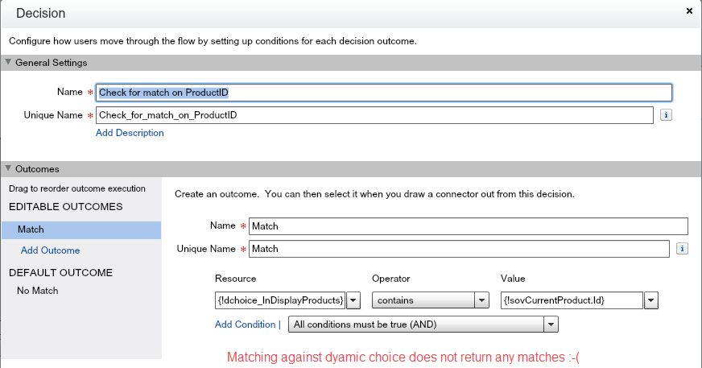Click the Check_for_match_on_ProductID Unique Name field
Screen dimensions: 702x368
point(374,115)
